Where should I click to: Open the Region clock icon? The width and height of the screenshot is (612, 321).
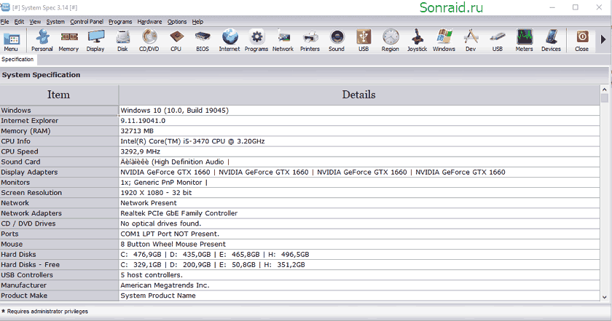[x=391, y=41]
